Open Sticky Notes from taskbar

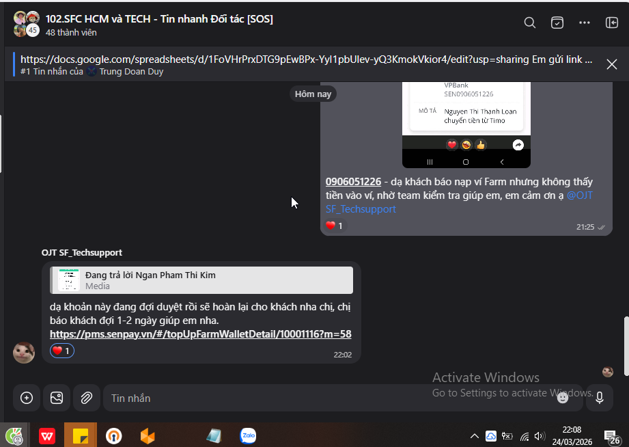pos(81,436)
